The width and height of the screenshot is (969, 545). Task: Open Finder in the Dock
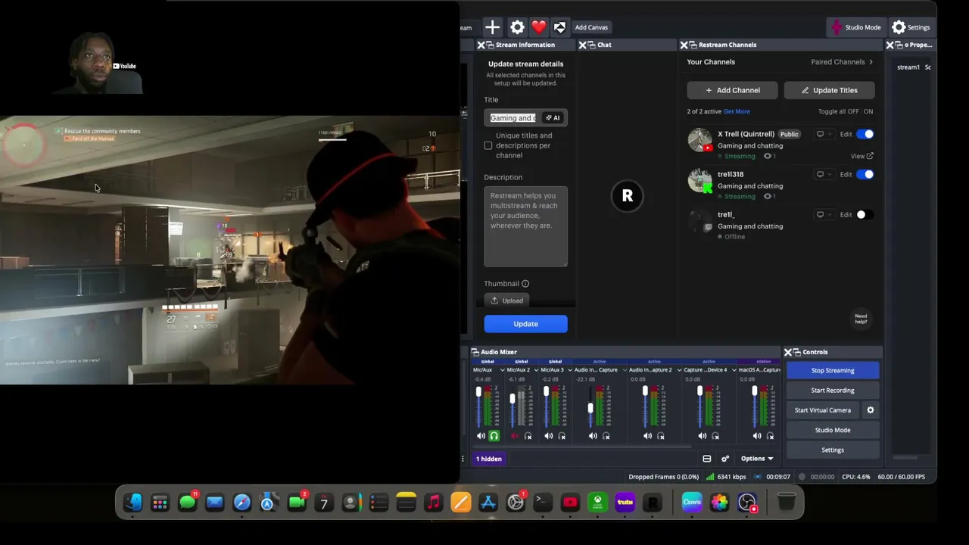[x=133, y=502]
